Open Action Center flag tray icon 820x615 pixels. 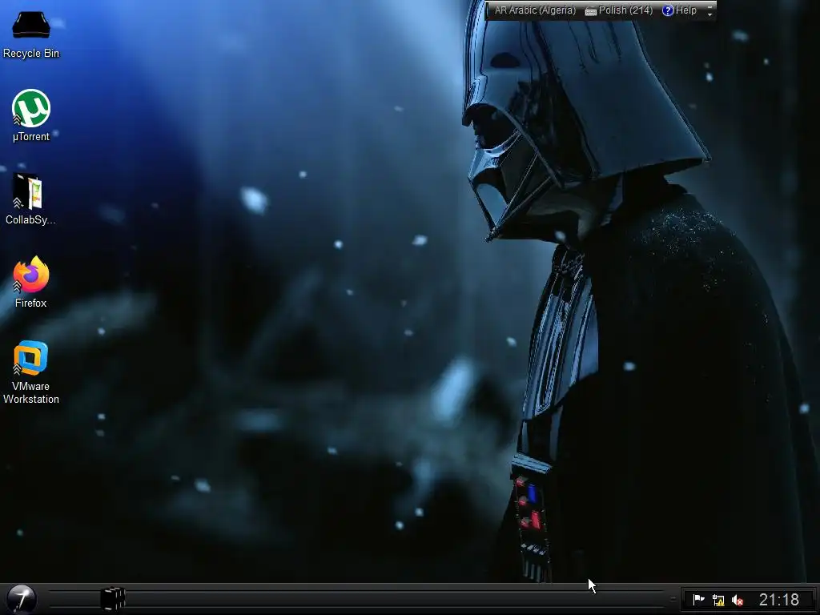[698, 600]
